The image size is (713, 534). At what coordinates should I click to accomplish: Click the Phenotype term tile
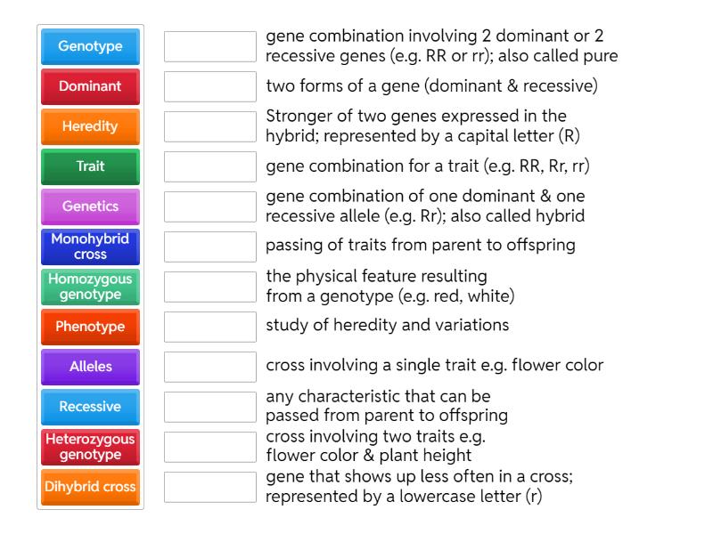[x=89, y=327]
